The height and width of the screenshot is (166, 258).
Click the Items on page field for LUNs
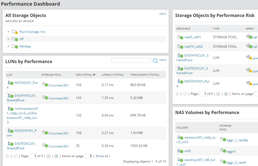(x=88, y=156)
